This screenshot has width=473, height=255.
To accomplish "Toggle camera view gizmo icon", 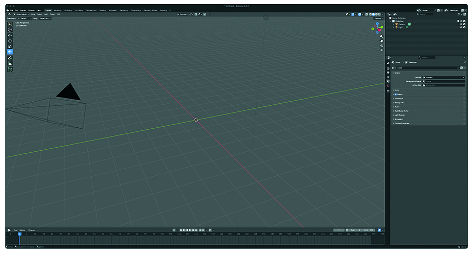I will tap(381, 45).
